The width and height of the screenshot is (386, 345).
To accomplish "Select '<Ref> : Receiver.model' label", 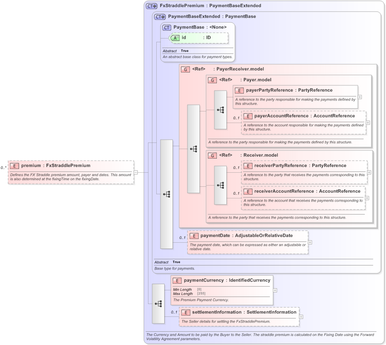I will [249, 155].
